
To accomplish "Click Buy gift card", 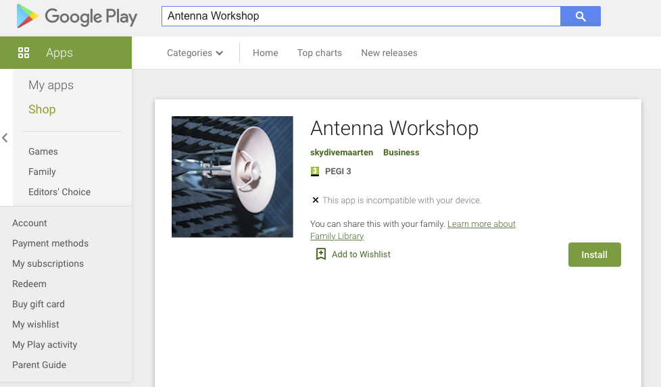I will [x=39, y=304].
